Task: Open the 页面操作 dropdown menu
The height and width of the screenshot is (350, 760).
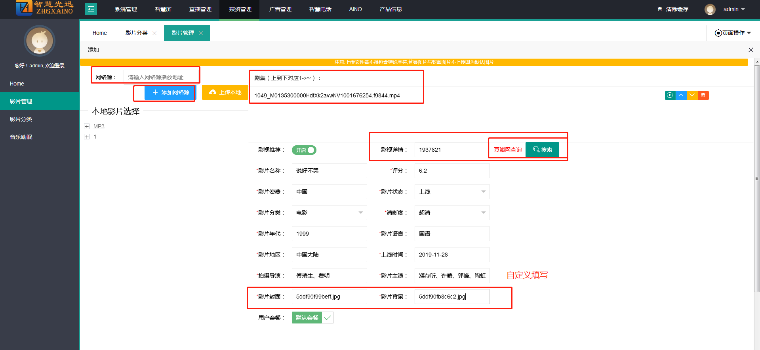Action: coord(733,33)
